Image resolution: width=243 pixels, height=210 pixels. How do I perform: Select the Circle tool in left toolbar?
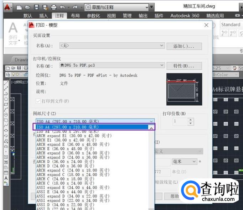pos(6,115)
